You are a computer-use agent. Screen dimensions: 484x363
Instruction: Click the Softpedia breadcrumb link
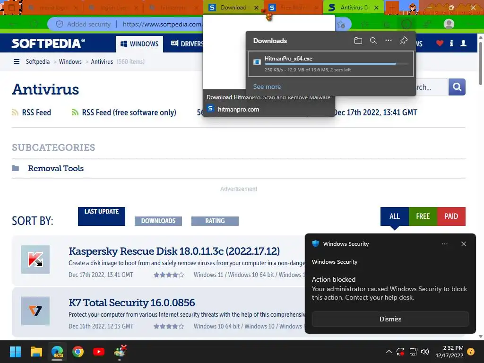tap(38, 61)
